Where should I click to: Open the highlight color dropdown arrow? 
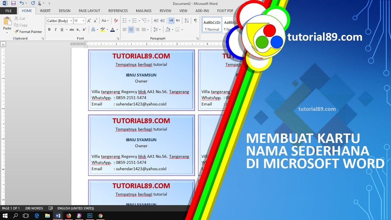coord(107,30)
